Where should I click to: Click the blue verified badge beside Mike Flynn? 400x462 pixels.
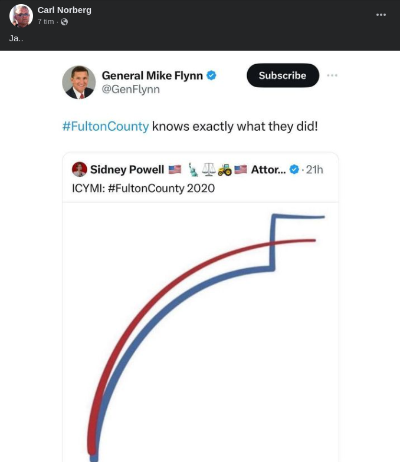pyautogui.click(x=211, y=75)
